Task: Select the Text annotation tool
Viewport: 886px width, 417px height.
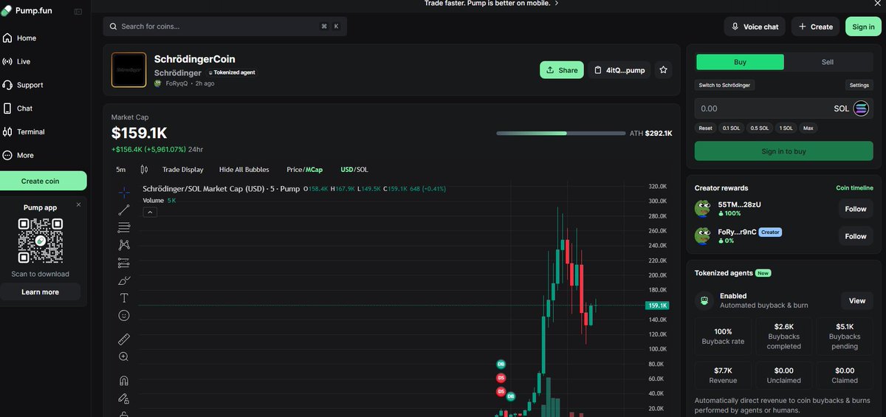Action: tap(124, 298)
